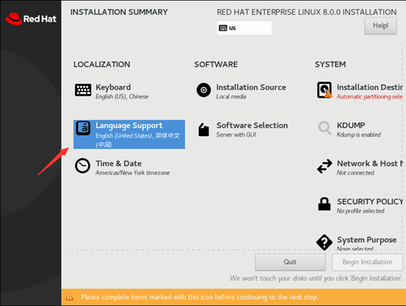Click the Security Policy lock icon
This screenshot has width=406, height=306.
click(x=325, y=204)
